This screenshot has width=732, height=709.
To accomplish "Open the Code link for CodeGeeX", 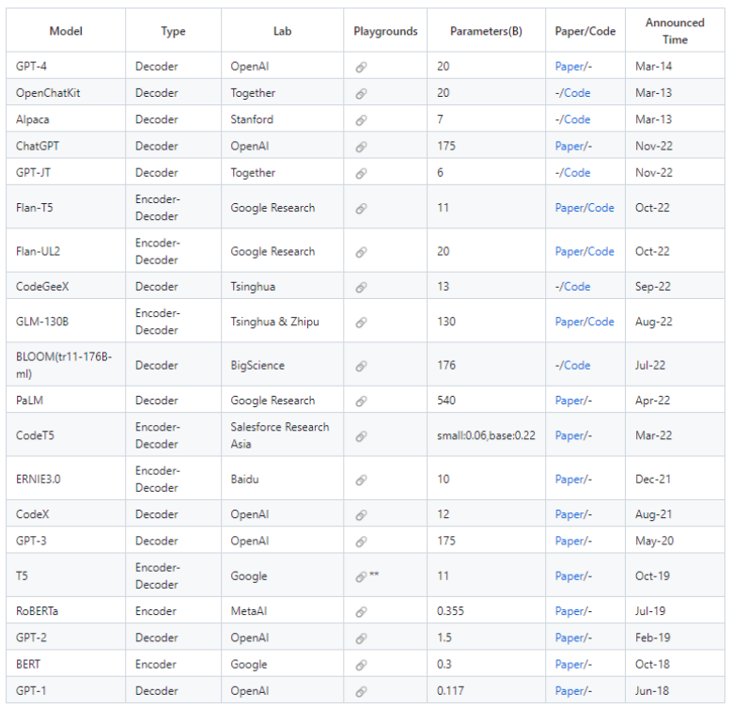I will point(577,287).
